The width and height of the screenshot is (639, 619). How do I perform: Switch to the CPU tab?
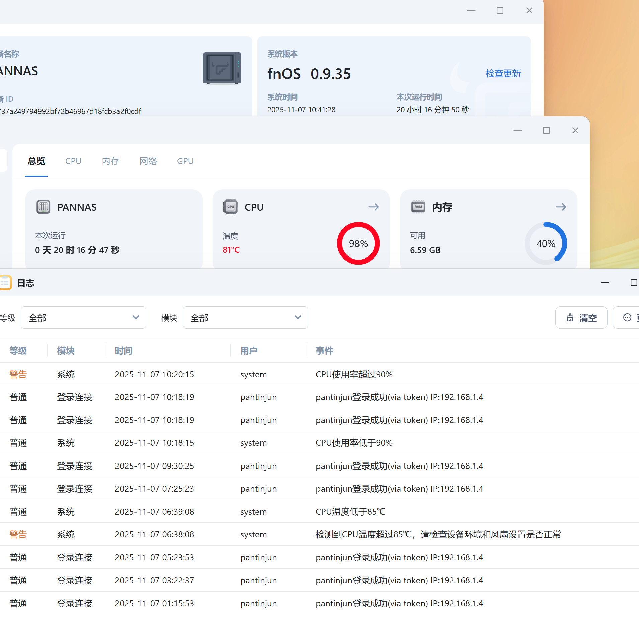[x=73, y=161]
